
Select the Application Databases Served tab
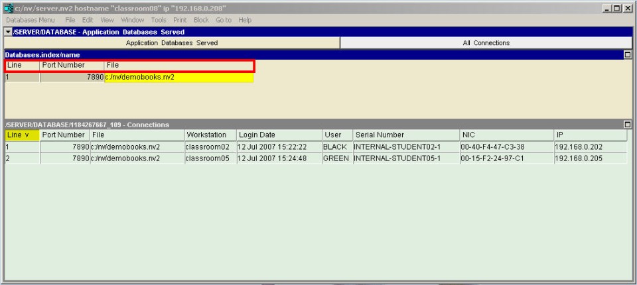coord(172,43)
